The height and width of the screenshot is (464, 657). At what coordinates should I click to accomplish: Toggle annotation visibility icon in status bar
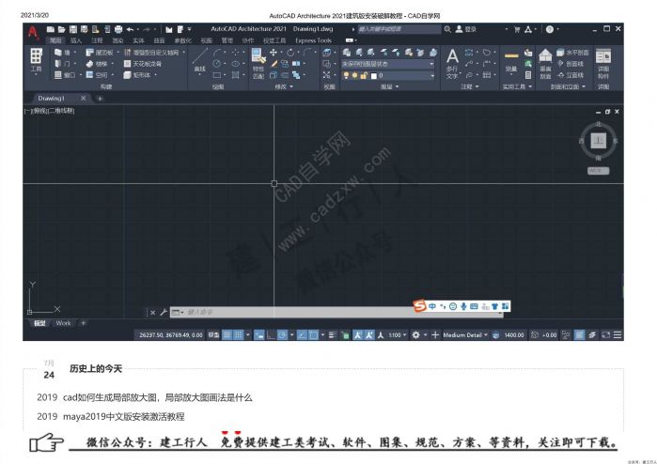pyautogui.click(x=358, y=335)
